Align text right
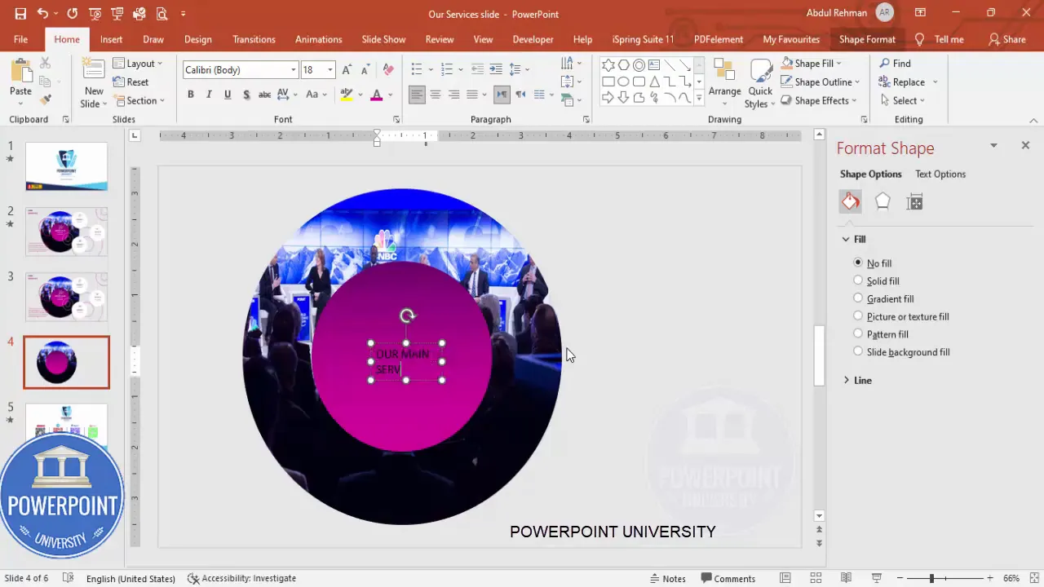The height and width of the screenshot is (587, 1044). pyautogui.click(x=453, y=95)
